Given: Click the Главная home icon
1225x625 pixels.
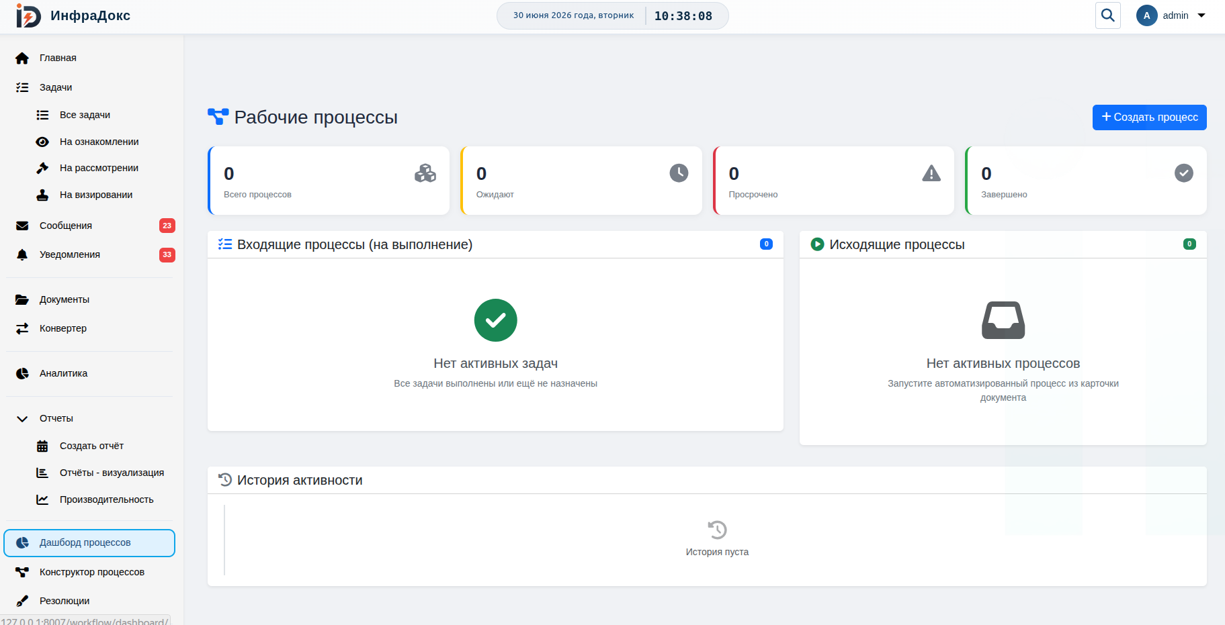Looking at the screenshot, I should tap(22, 58).
